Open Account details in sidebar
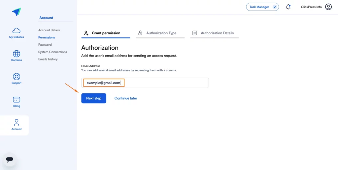338x170 pixels. [x=49, y=30]
